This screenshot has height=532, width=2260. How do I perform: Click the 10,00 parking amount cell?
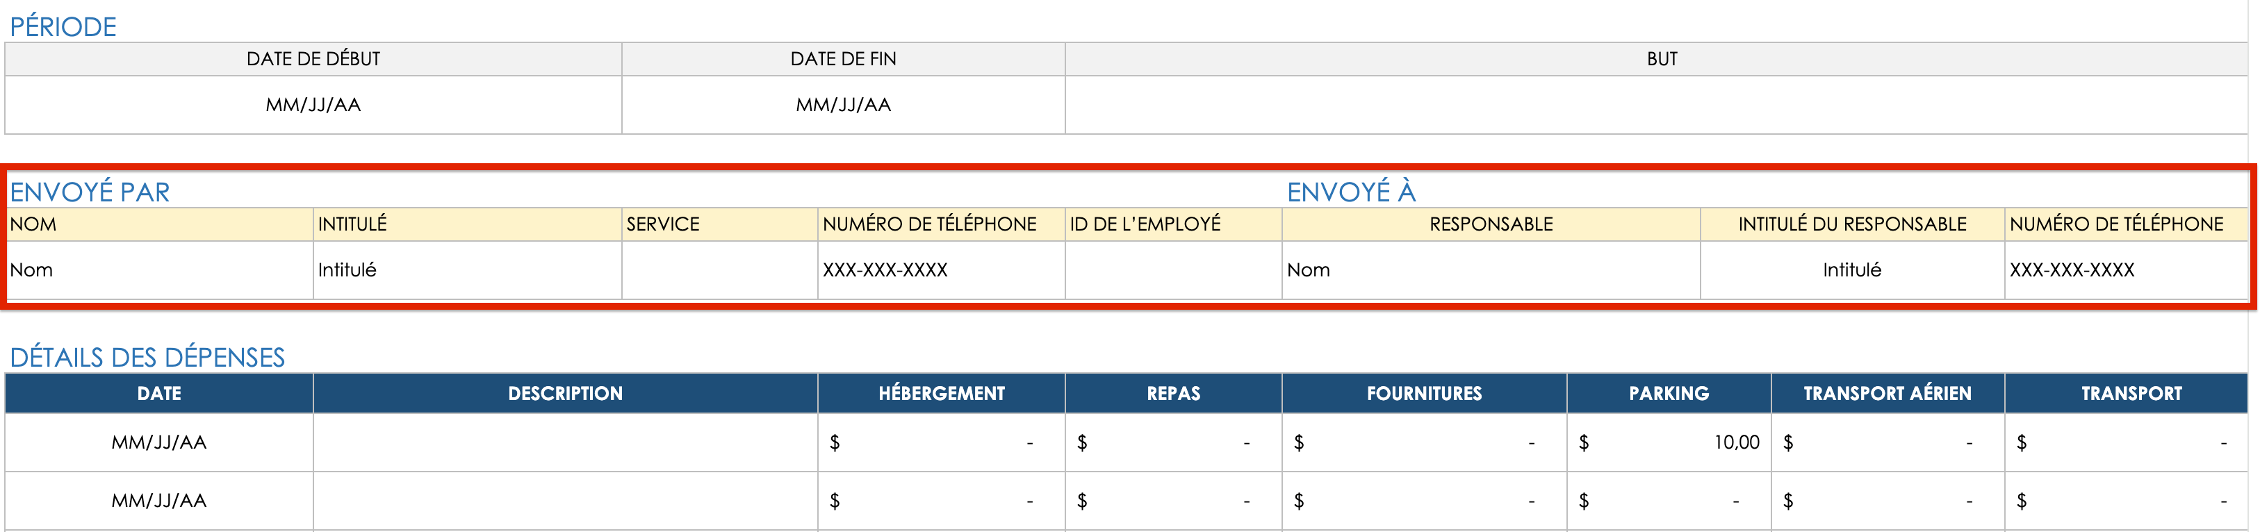1669,442
